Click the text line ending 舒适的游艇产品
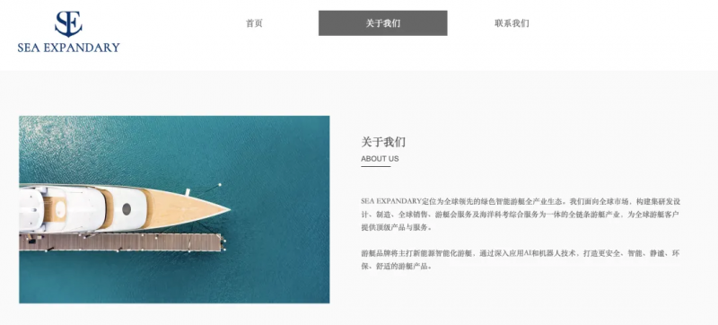 [396, 266]
